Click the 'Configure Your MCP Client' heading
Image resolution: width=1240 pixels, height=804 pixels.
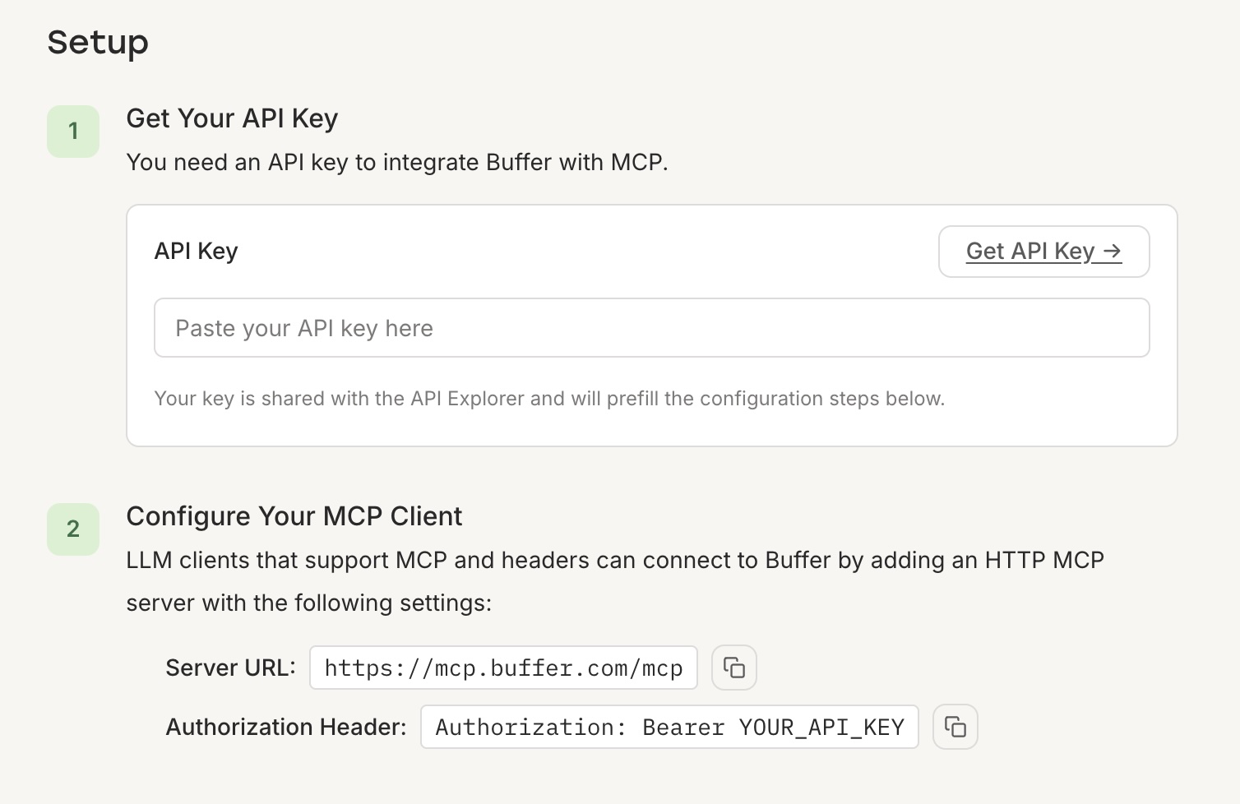pyautogui.click(x=294, y=516)
